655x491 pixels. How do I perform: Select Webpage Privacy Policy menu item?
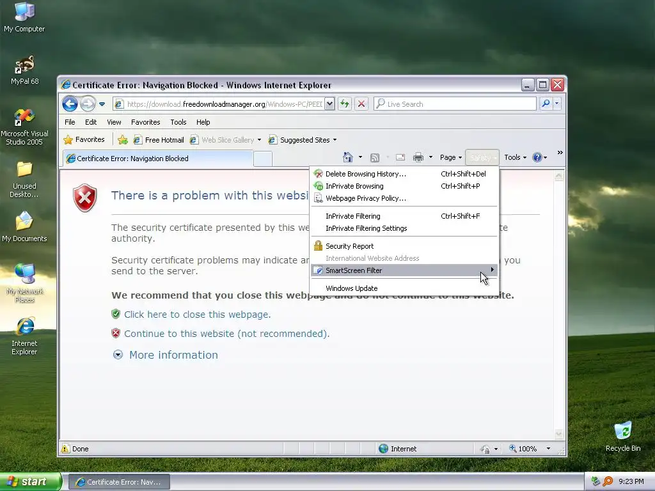[x=404, y=198]
